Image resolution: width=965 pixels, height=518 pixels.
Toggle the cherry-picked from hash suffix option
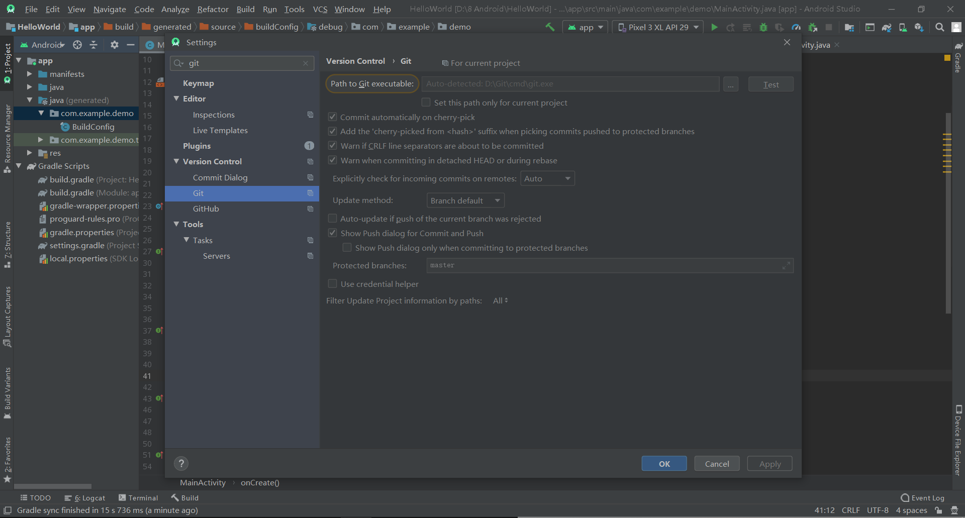click(x=332, y=131)
